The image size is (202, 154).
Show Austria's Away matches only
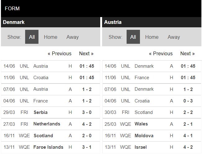pyautogui.click(x=174, y=37)
